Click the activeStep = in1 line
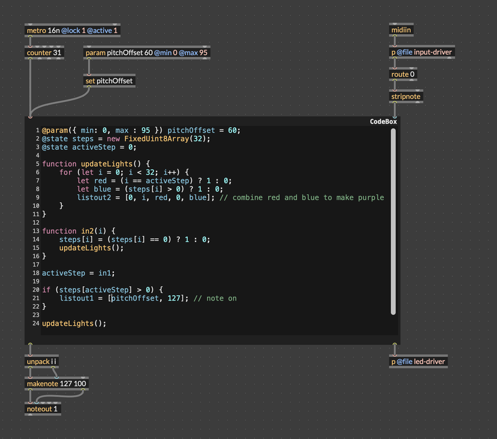Viewport: 497px width, 439px height. [78, 273]
